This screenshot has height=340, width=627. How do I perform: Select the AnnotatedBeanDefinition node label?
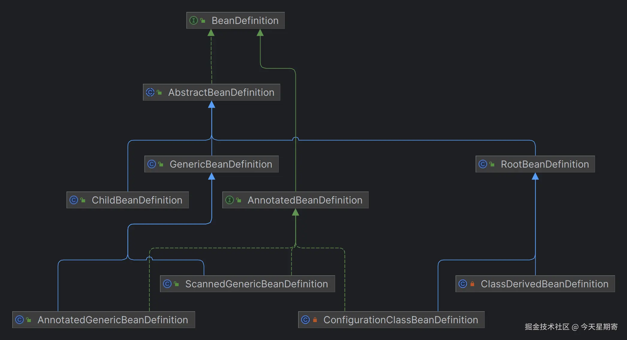pyautogui.click(x=305, y=200)
